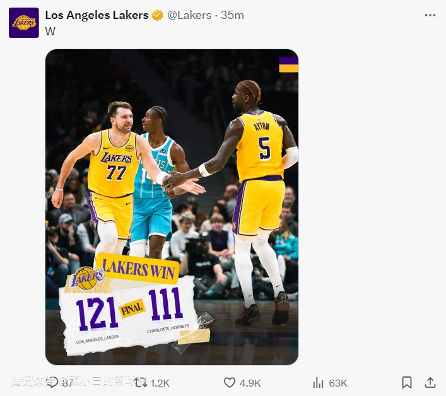Click the 4.9K likes count
Image resolution: width=446 pixels, height=396 pixels.
(x=250, y=383)
